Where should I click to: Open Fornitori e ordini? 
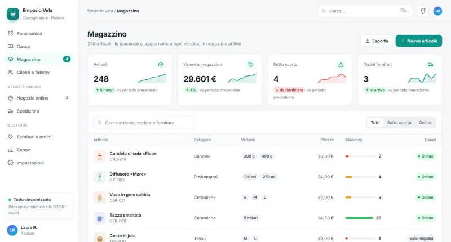click(x=39, y=137)
